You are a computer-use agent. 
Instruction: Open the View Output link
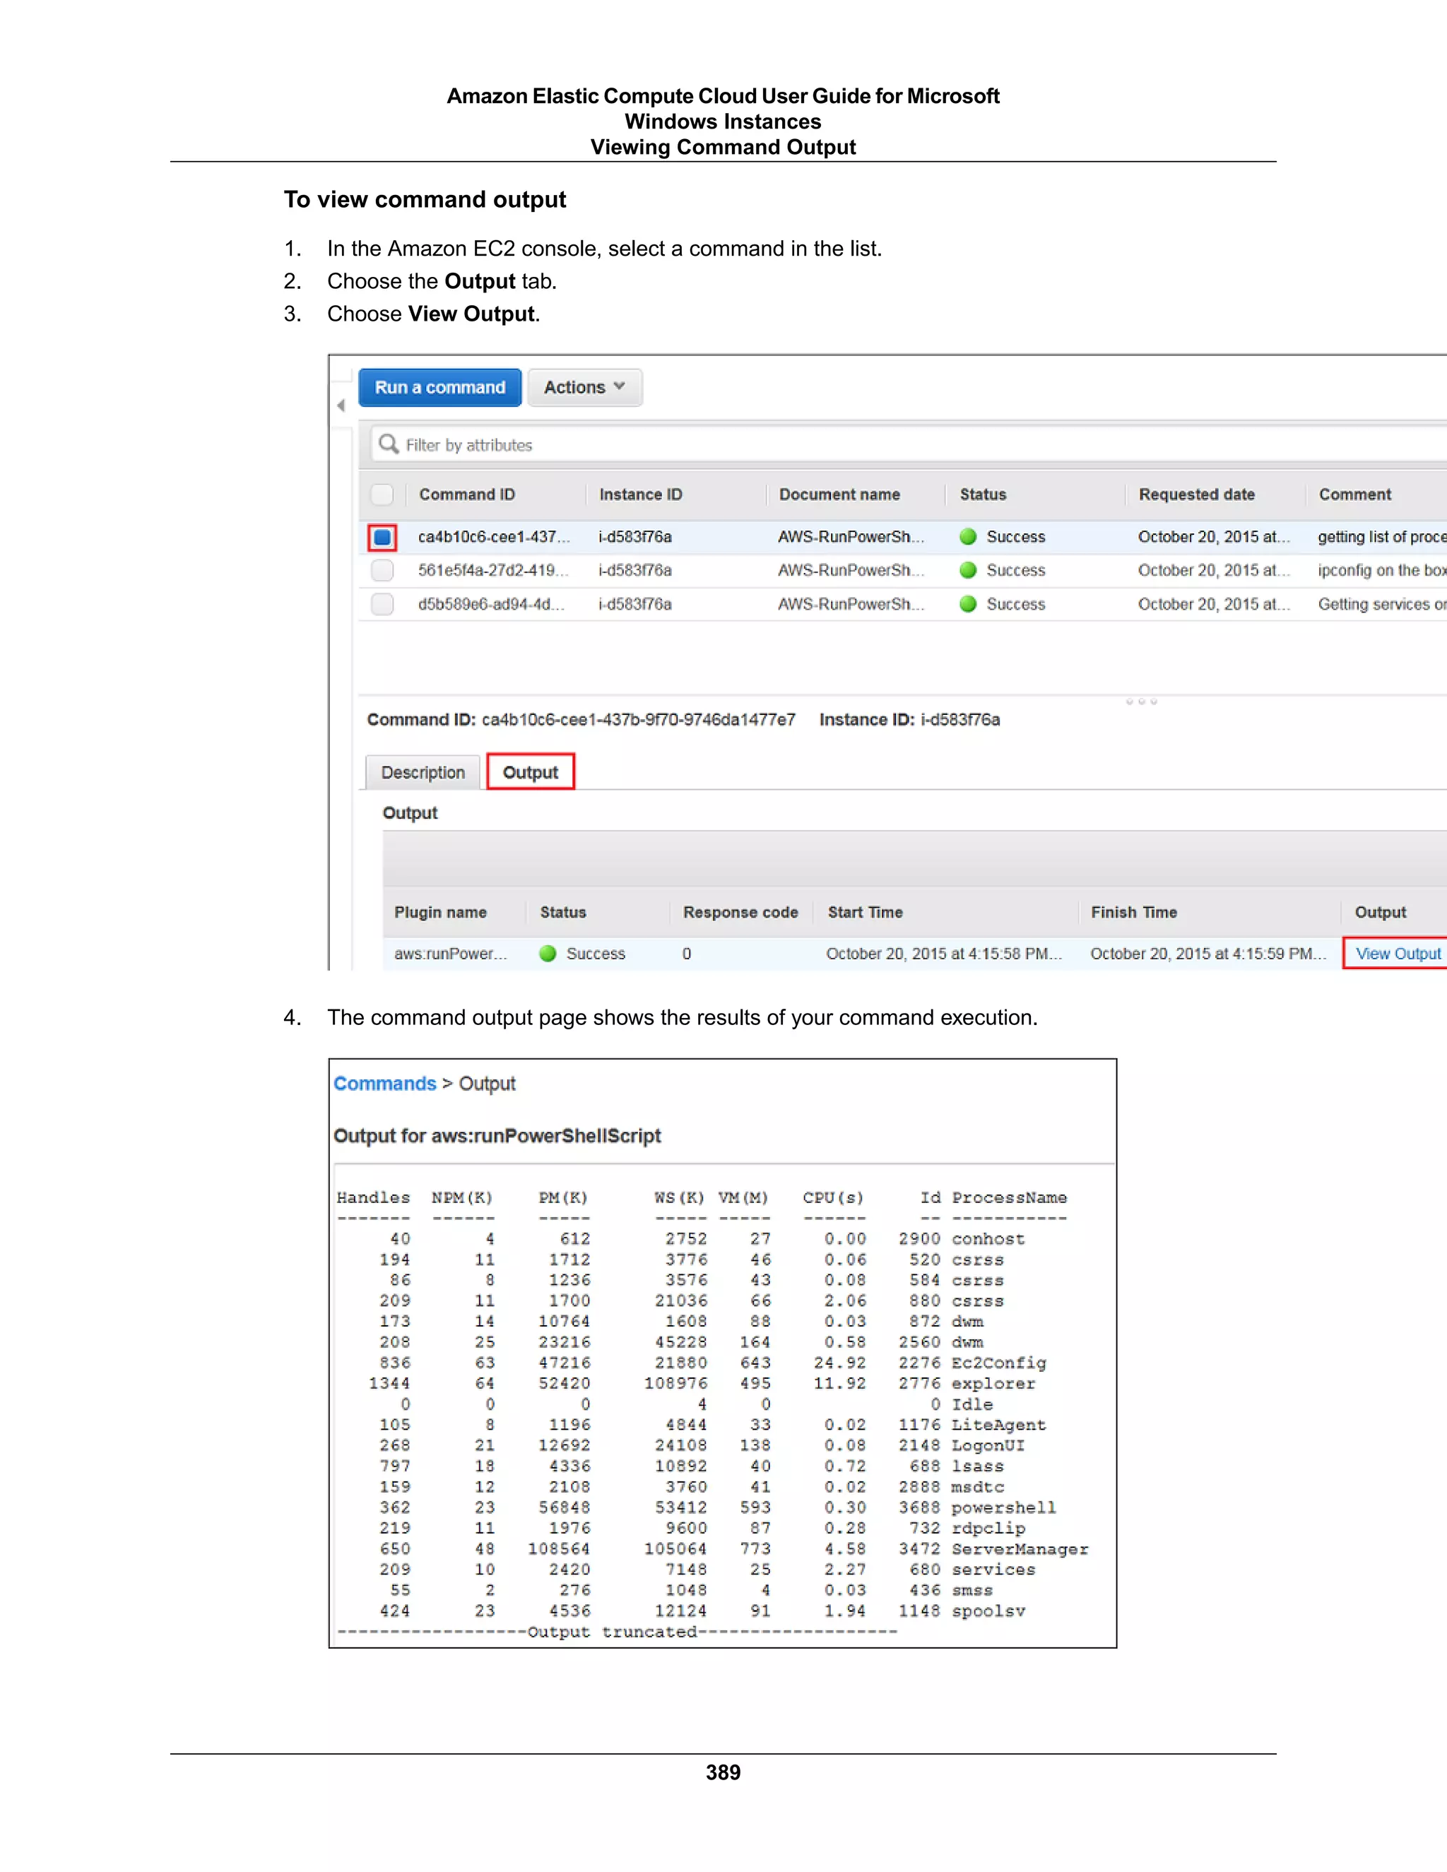click(1398, 954)
